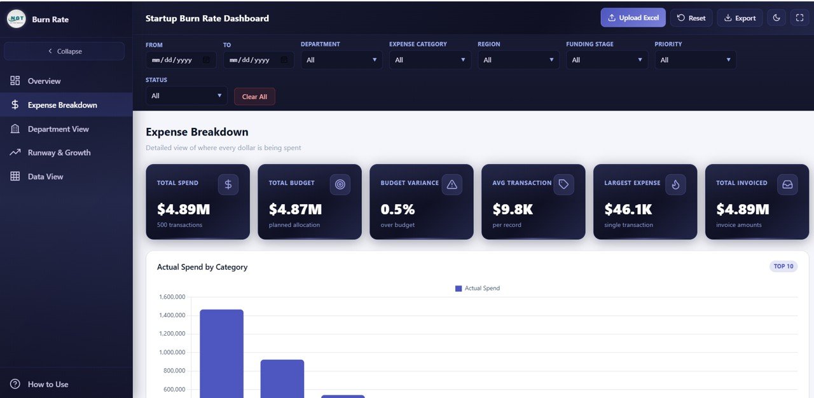Click the TOP 10 badge
Screen dimensions: 814x398
click(783, 266)
